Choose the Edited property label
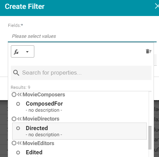 [x=34, y=152]
